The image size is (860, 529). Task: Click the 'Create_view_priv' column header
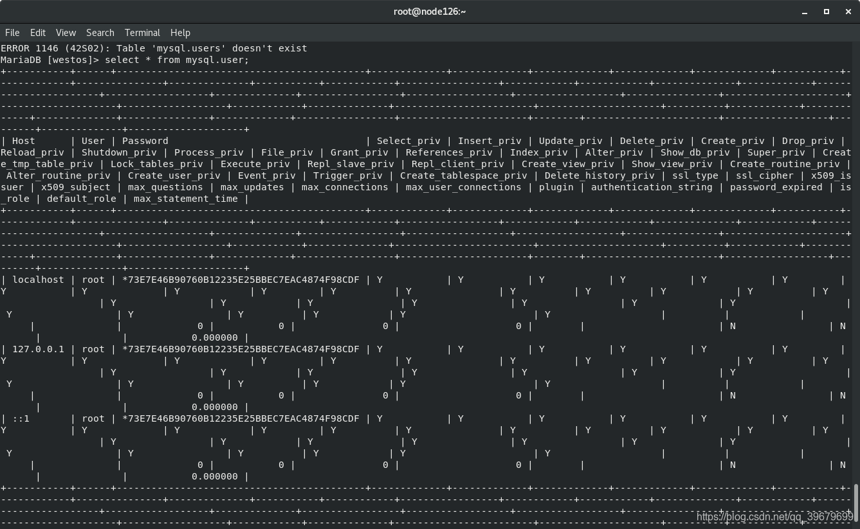(x=568, y=164)
